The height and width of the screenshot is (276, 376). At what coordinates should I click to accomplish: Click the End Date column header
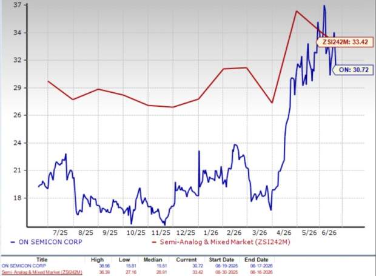click(256, 260)
